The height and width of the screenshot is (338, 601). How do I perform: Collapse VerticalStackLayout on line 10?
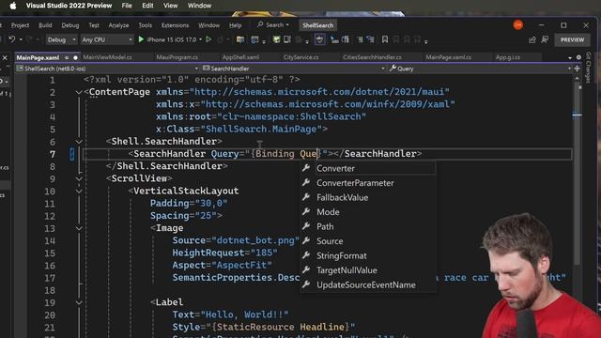pos(79,192)
